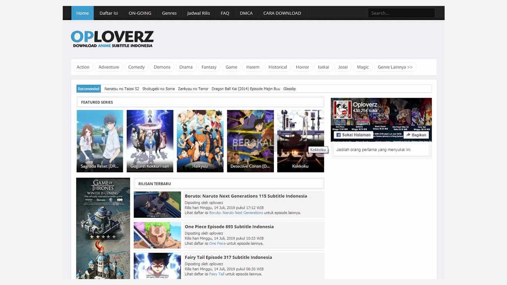Open the Home menu tab
The height and width of the screenshot is (285, 507).
pos(82,13)
